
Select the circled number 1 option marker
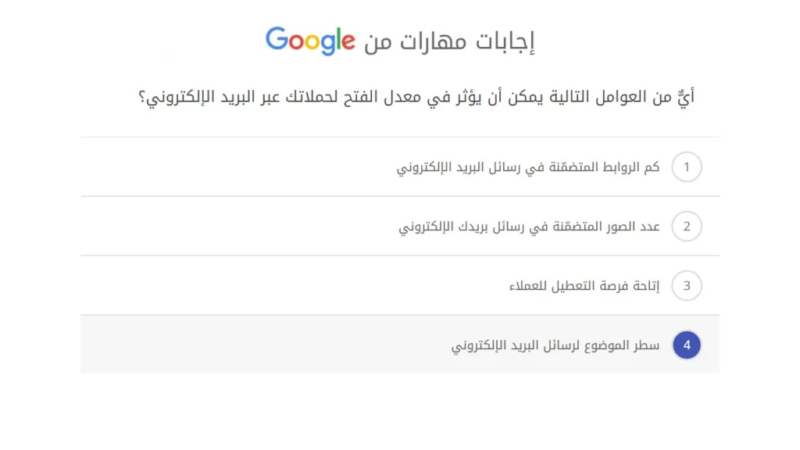(x=686, y=166)
